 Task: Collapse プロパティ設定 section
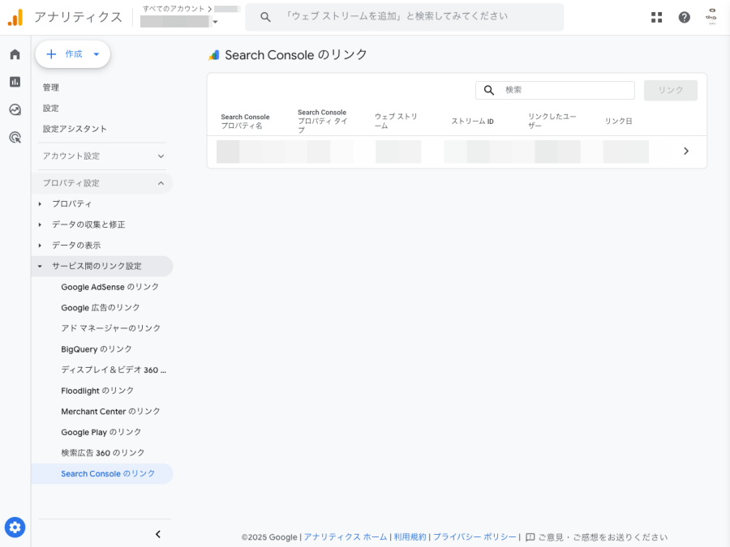[103, 183]
